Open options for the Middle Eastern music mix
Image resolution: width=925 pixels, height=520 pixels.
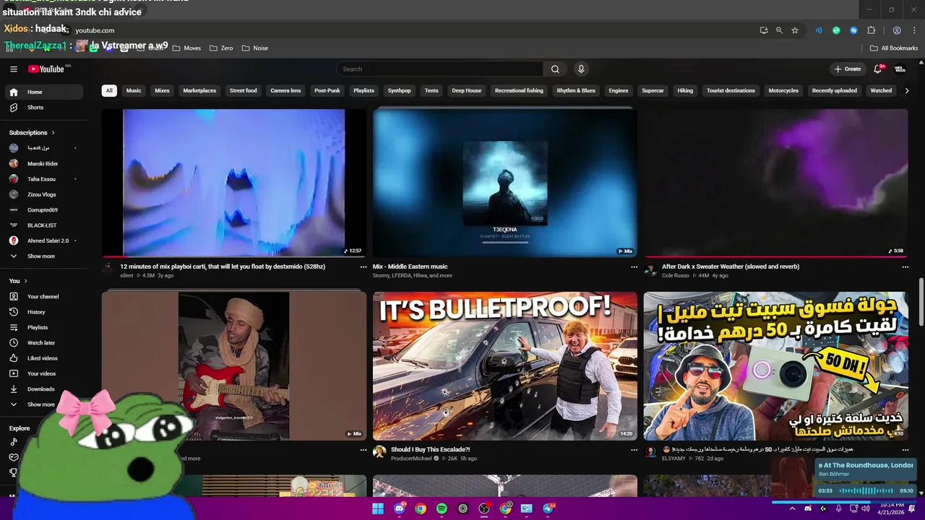point(634,267)
